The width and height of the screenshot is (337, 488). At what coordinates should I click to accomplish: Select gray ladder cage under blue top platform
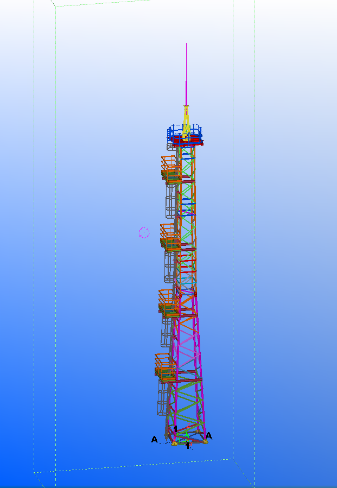tap(170, 146)
